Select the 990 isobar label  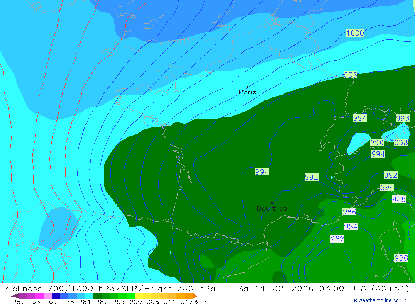[x=387, y=187]
